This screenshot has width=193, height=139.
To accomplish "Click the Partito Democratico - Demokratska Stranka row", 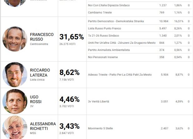I will tap(140, 21).
